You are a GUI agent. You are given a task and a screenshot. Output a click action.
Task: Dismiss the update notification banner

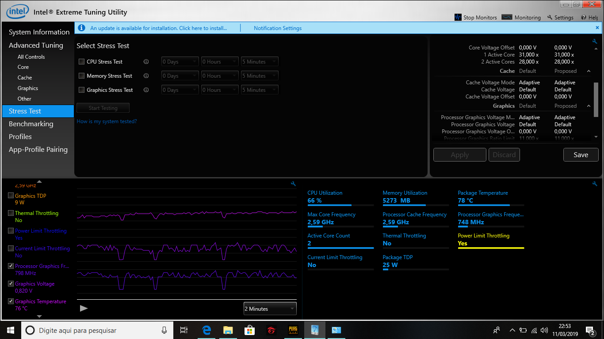pos(597,27)
